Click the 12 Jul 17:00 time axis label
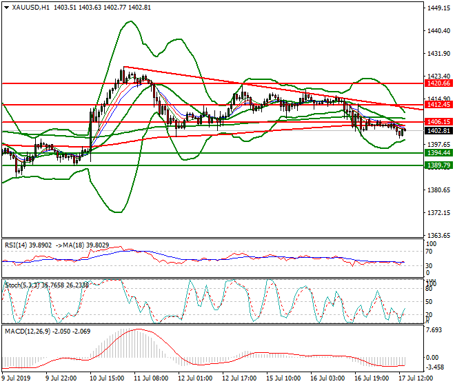The height and width of the screenshot is (386, 455). pyautogui.click(x=239, y=378)
